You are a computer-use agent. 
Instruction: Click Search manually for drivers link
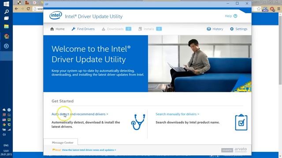point(177,114)
